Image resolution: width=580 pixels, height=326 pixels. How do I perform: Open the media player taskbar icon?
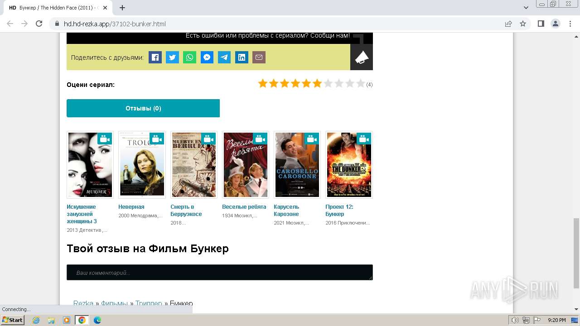pyautogui.click(x=67, y=320)
